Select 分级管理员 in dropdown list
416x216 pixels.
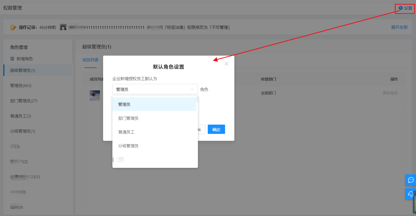coord(154,146)
